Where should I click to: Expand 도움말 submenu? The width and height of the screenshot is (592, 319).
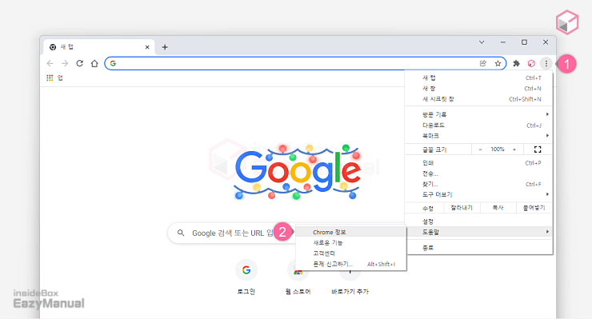(478, 232)
